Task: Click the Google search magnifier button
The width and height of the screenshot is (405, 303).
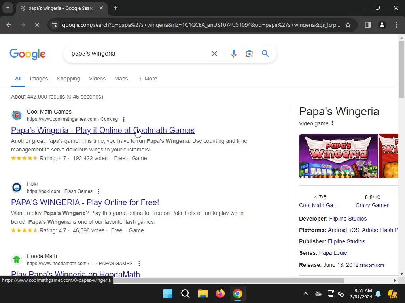Action: [x=265, y=54]
